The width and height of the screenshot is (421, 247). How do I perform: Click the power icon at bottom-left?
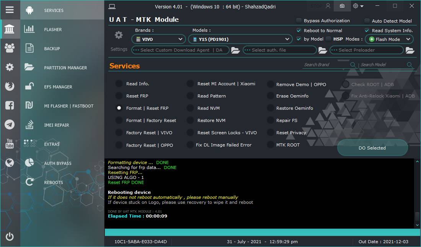pyautogui.click(x=10, y=237)
